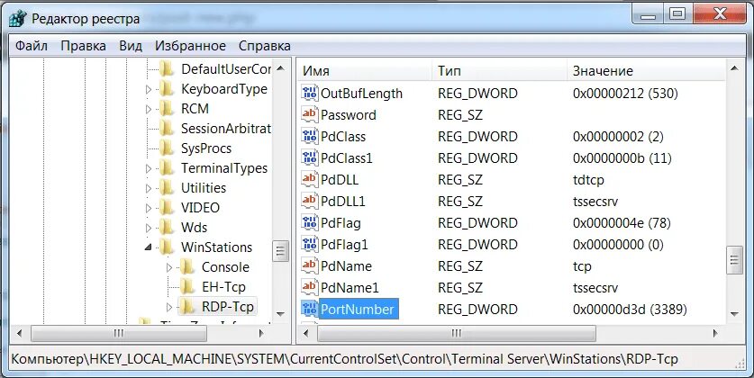The width and height of the screenshot is (754, 378).
Task: Click the OutBufLength DWORD value icon
Action: tap(310, 93)
